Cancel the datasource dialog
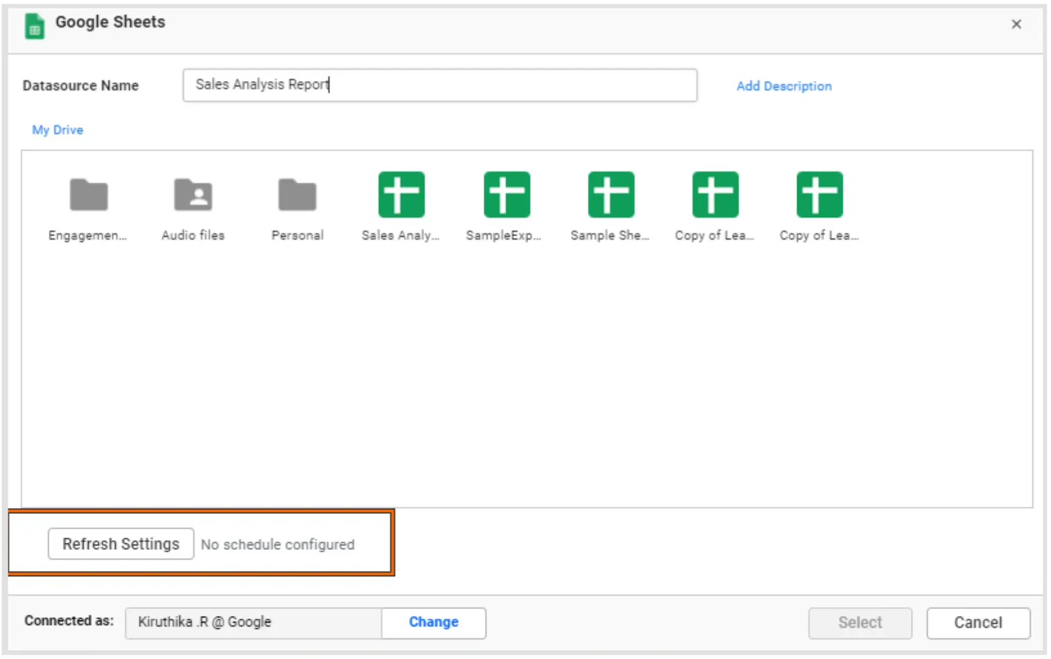Screen dimensions: 1051x659 click(978, 622)
